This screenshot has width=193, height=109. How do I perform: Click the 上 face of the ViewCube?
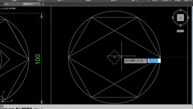[x=180, y=18]
